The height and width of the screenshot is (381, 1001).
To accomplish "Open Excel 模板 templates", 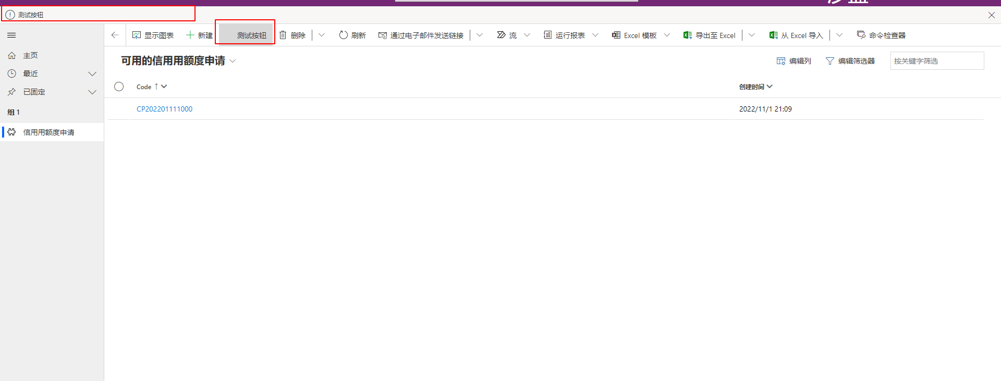I will pyautogui.click(x=634, y=35).
